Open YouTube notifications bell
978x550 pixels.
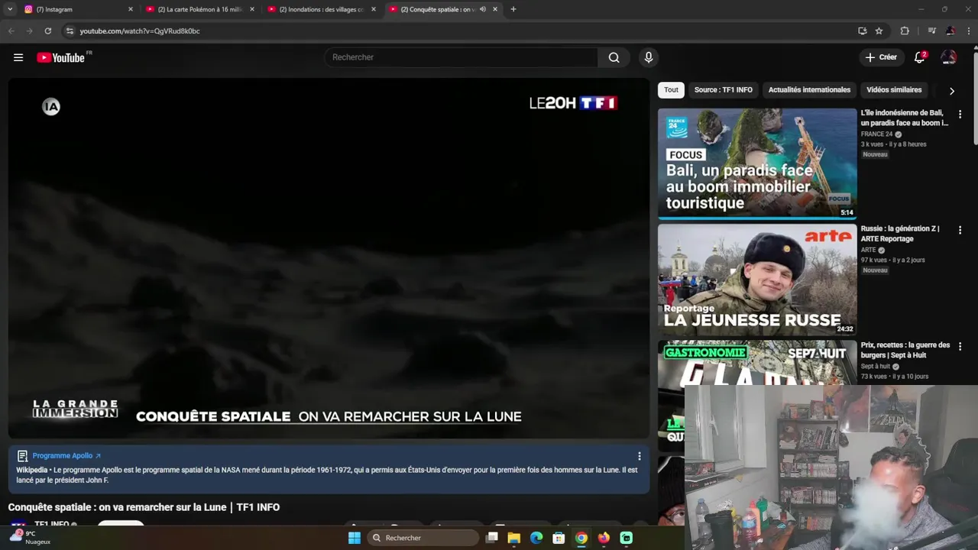920,57
